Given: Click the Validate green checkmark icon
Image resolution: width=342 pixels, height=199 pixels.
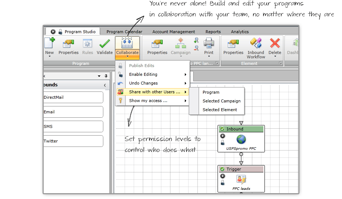Looking at the screenshot, I should click(104, 44).
